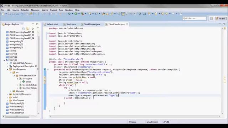Select the mongodbprj02 project

coord(16,44)
